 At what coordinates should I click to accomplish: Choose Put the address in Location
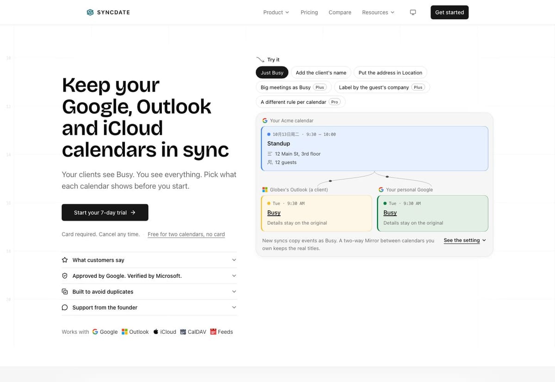(x=390, y=73)
